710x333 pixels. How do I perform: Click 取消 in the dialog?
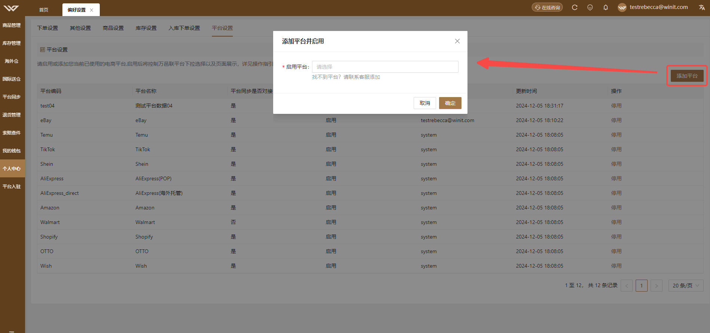[x=425, y=103]
